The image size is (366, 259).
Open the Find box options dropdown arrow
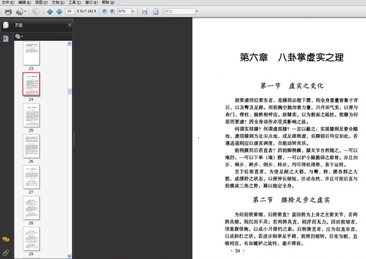[x=197, y=11]
